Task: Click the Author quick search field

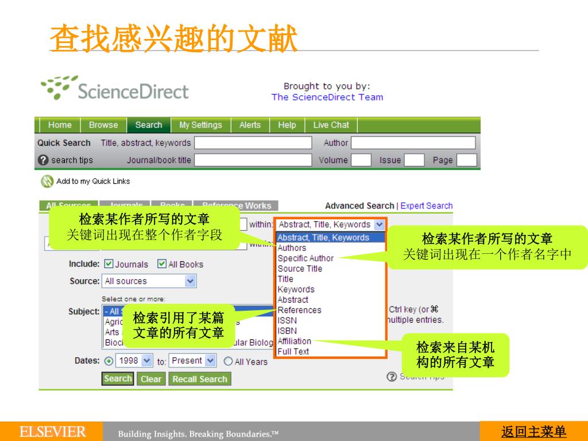Action: [x=413, y=143]
